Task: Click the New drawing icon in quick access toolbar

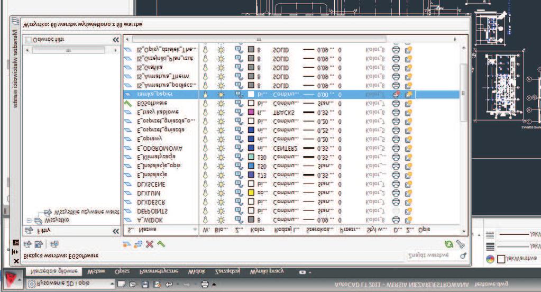Action: (121, 284)
